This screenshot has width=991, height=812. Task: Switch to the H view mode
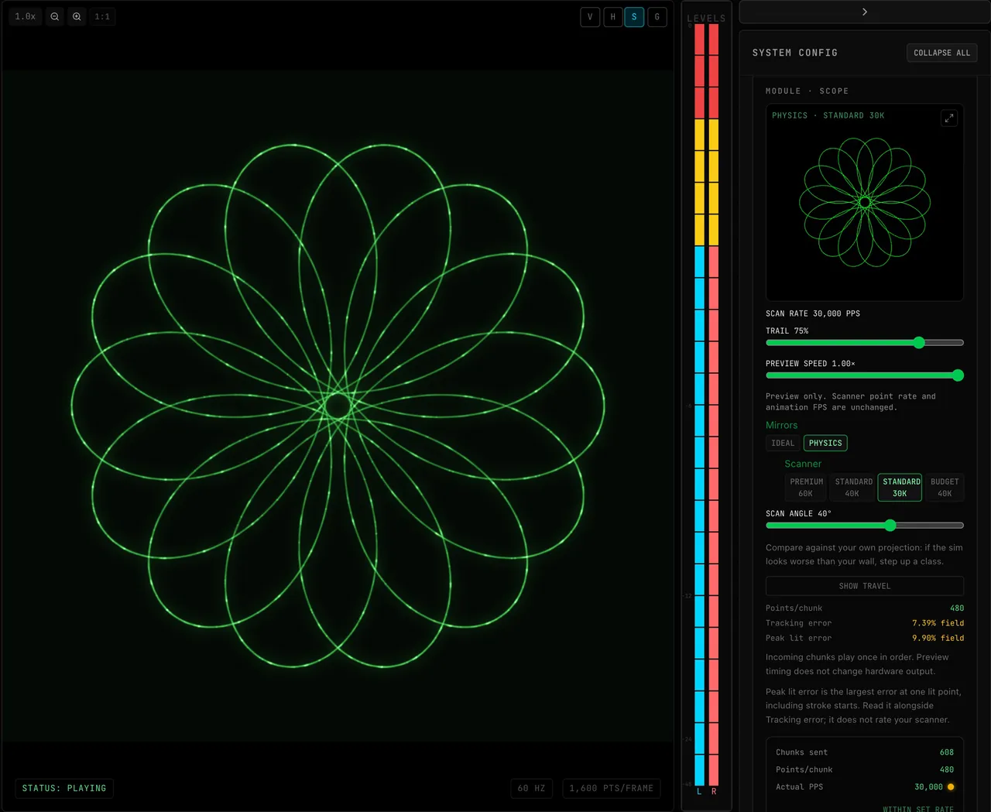point(612,17)
